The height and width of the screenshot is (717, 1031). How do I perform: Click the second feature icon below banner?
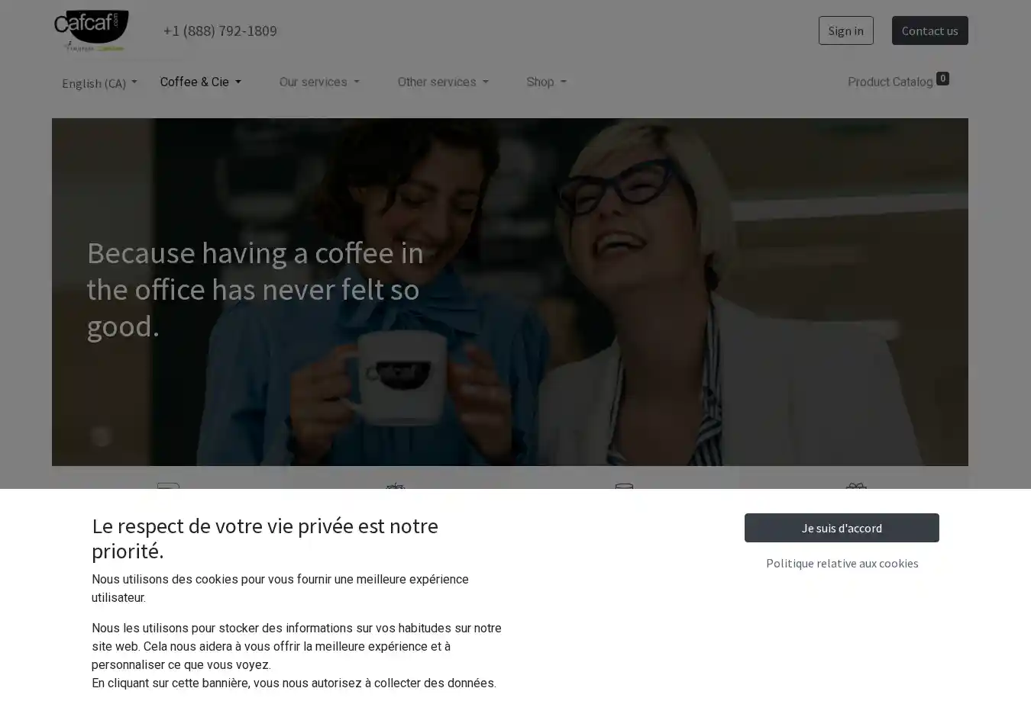[396, 486]
